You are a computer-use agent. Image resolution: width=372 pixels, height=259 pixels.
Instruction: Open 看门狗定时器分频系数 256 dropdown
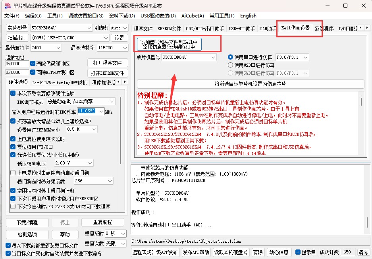93,181
